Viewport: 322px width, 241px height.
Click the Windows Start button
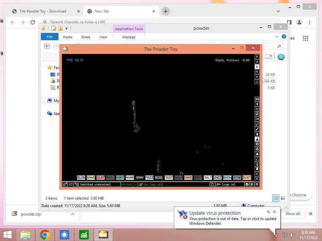pos(8,235)
